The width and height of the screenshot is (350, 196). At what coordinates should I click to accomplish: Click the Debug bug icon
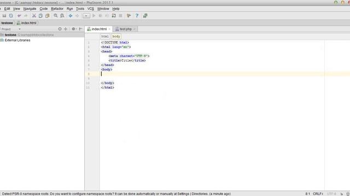[101, 16]
